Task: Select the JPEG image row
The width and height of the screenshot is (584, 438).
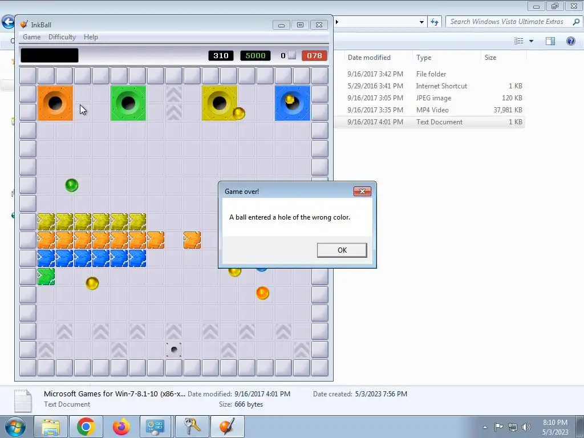Action: (x=429, y=98)
